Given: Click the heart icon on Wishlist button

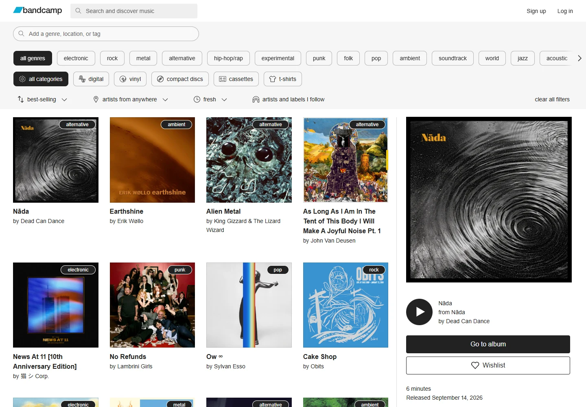Looking at the screenshot, I should [475, 365].
